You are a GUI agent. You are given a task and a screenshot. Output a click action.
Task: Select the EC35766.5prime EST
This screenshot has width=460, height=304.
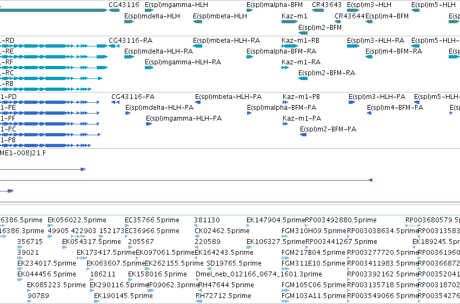(127, 226)
